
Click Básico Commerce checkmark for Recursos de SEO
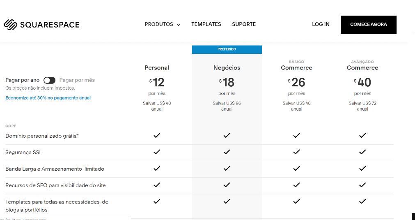296,185
